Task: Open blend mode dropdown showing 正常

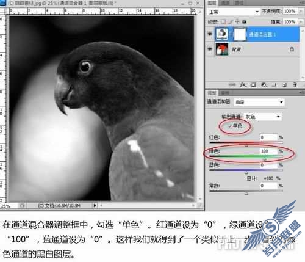Action: tap(234, 12)
